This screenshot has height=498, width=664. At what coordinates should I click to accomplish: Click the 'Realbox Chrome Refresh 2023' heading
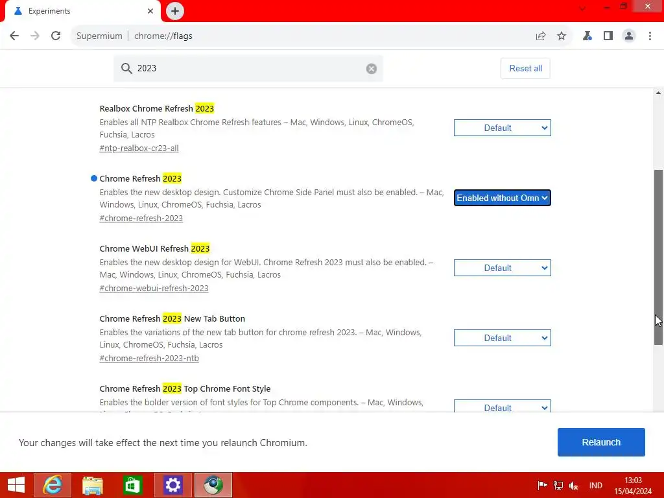pos(157,108)
